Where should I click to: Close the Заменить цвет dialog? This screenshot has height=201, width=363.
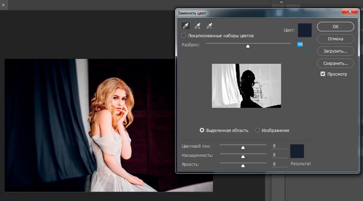(x=350, y=11)
